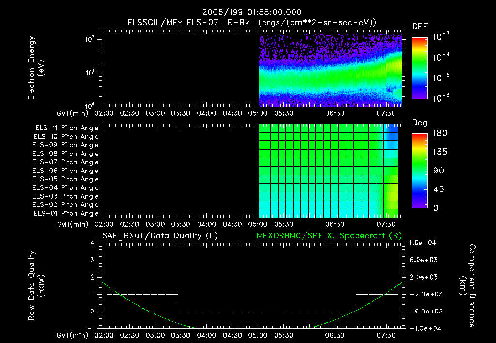The image size is (496, 343).
Task: Click the white data quality line at level 0
Action: click(x=267, y=312)
